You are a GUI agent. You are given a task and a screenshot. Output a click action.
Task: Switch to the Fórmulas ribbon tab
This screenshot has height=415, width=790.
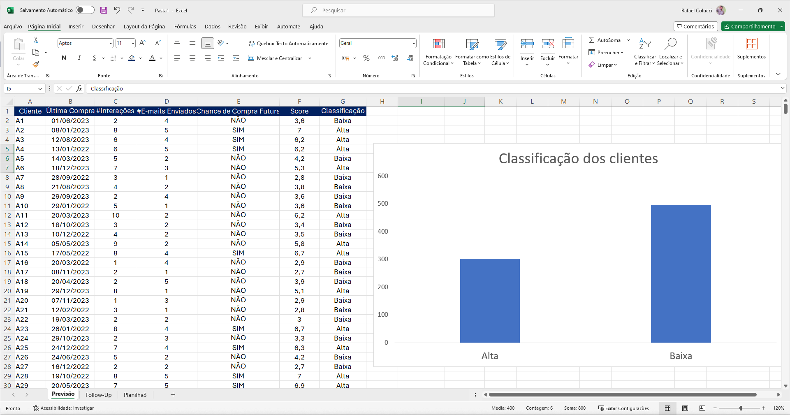pos(185,26)
